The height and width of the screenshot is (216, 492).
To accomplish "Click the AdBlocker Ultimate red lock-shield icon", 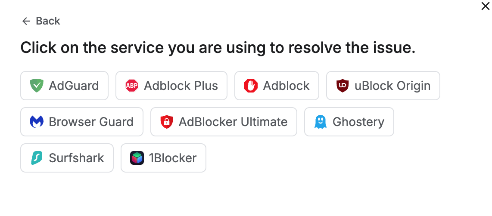I will pyautogui.click(x=166, y=122).
